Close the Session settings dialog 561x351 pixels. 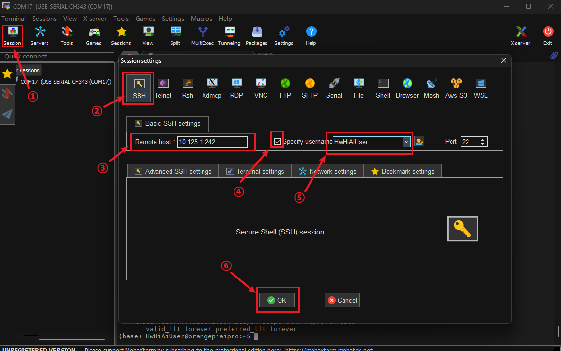pyautogui.click(x=504, y=61)
